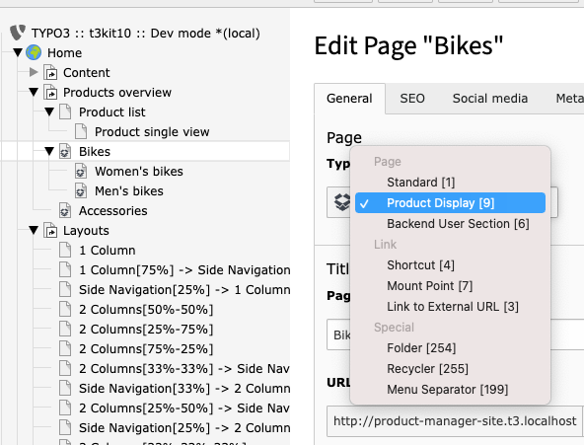Choose Menu Separator [199] option
Viewport: 584px width, 445px height.
pos(450,390)
